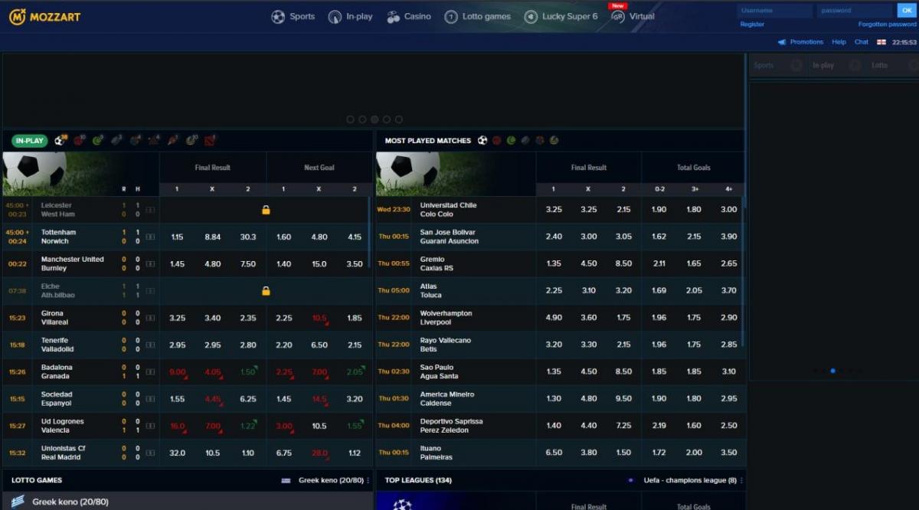Open the Greek keno (20/80) lotto dropdown selector

click(x=325, y=480)
